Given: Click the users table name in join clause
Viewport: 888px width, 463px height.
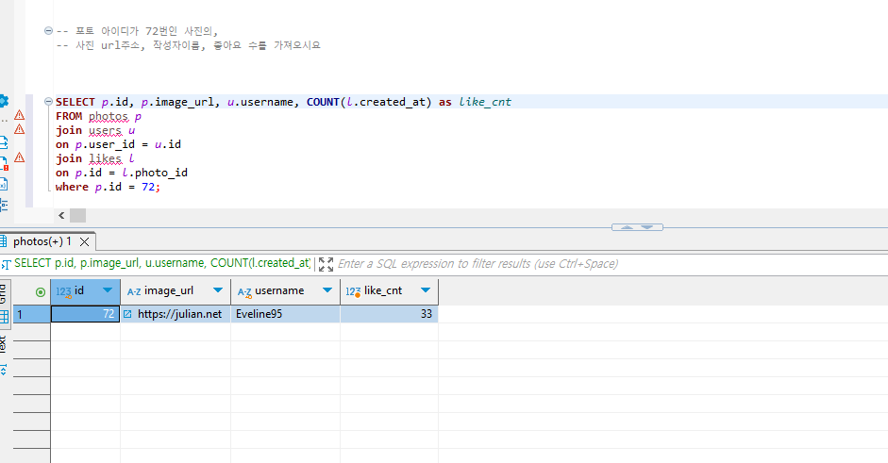Looking at the screenshot, I should point(105,130).
